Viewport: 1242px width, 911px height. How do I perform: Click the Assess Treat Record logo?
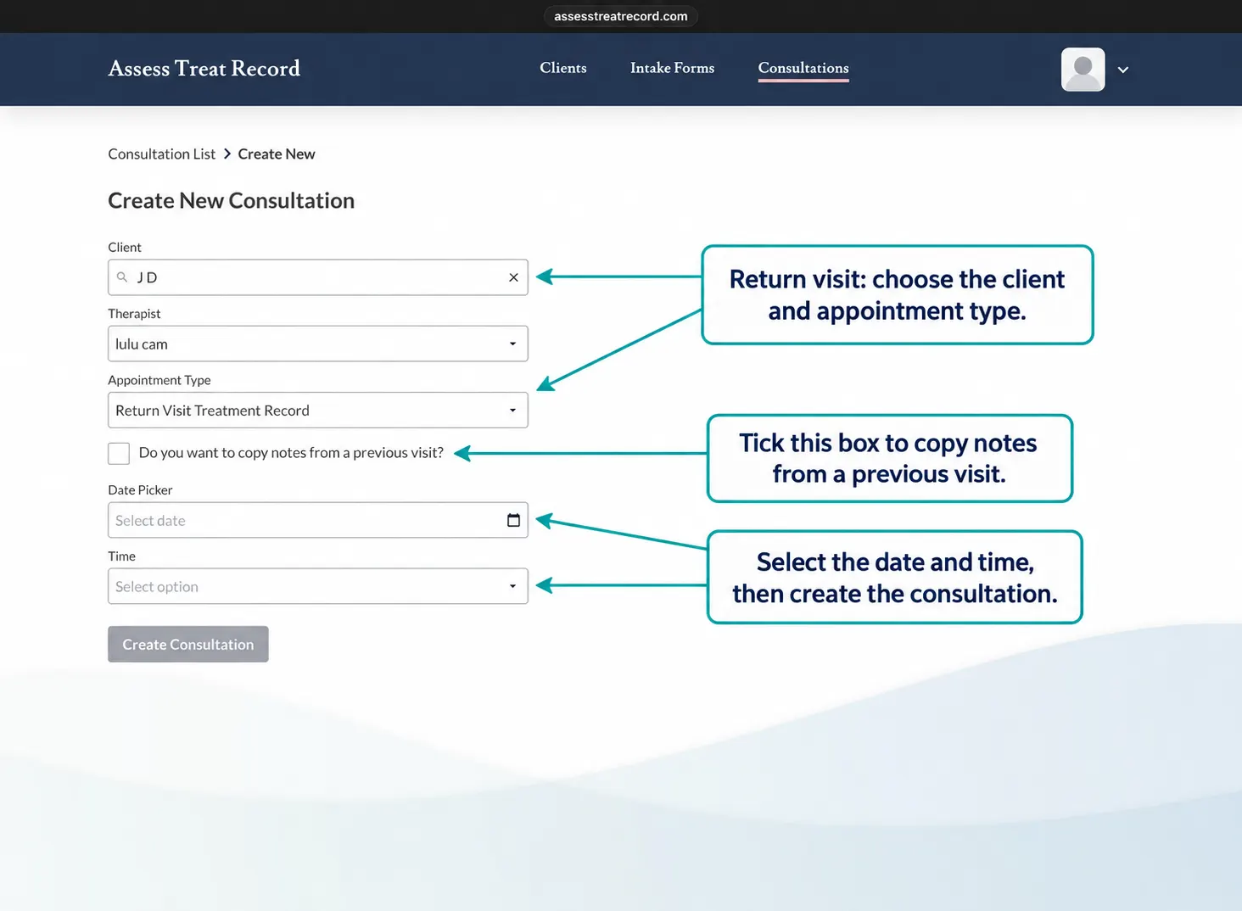(204, 68)
